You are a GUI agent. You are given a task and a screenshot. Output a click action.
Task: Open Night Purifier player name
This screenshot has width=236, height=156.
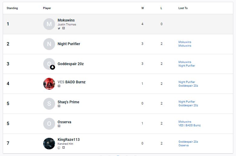pos(69,44)
